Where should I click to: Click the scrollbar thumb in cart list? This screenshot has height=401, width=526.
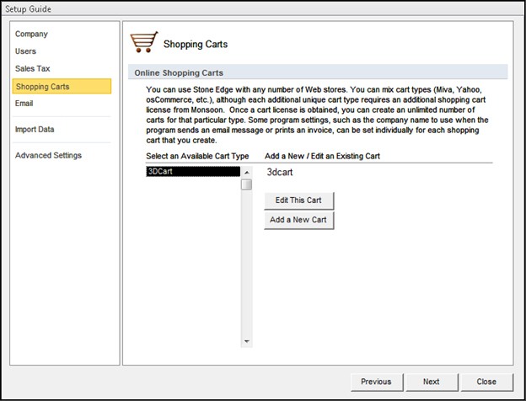247,184
